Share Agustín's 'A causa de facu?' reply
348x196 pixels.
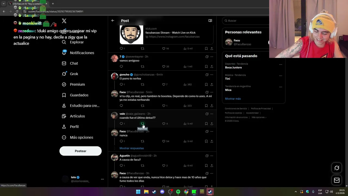212,166
